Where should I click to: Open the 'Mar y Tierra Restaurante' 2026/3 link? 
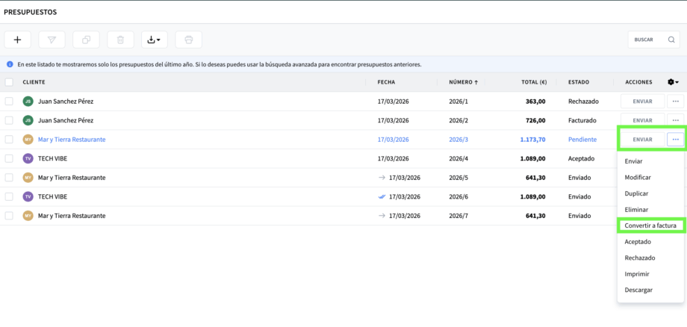point(72,140)
